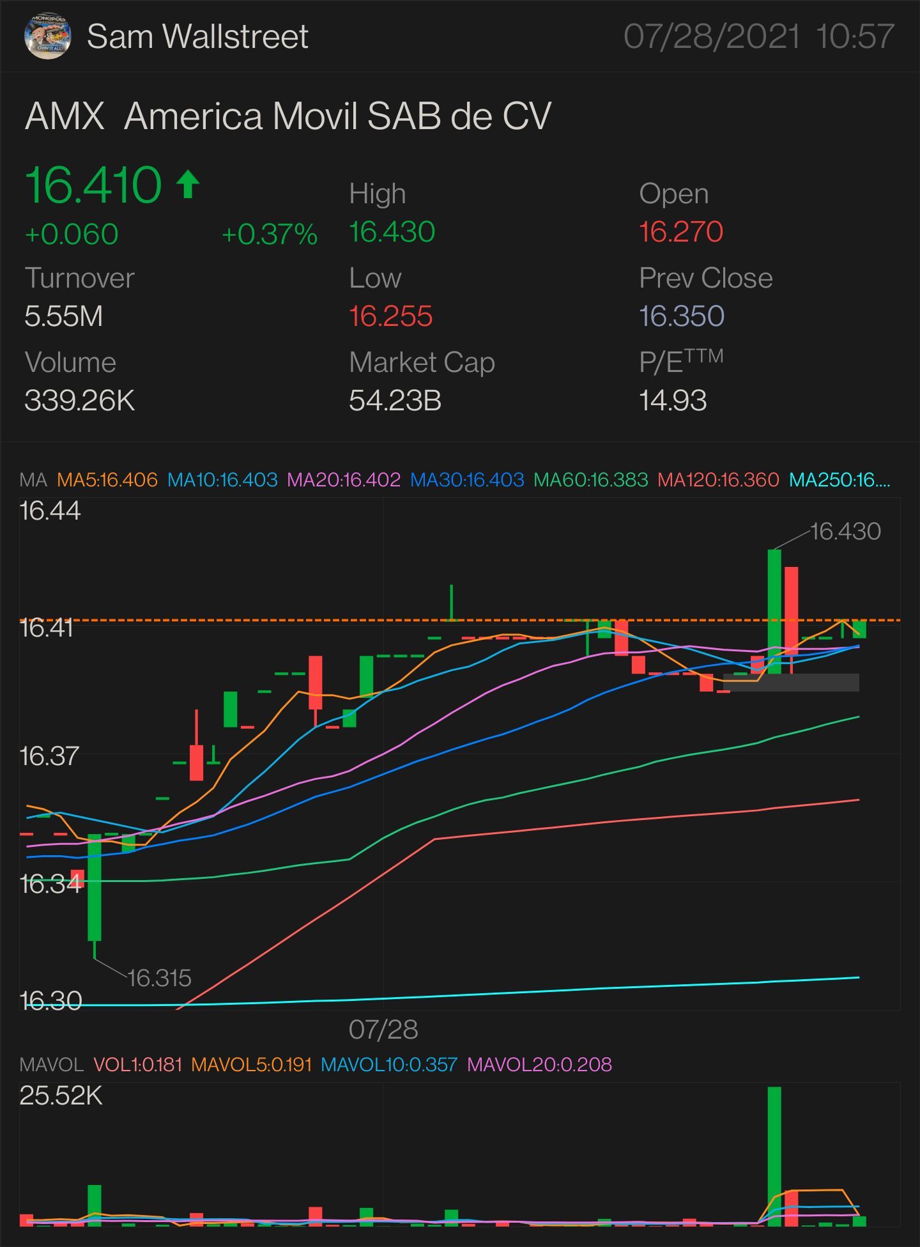Tap the MAVOL5:0.191 legend entry
The image size is (920, 1247).
click(251, 1065)
